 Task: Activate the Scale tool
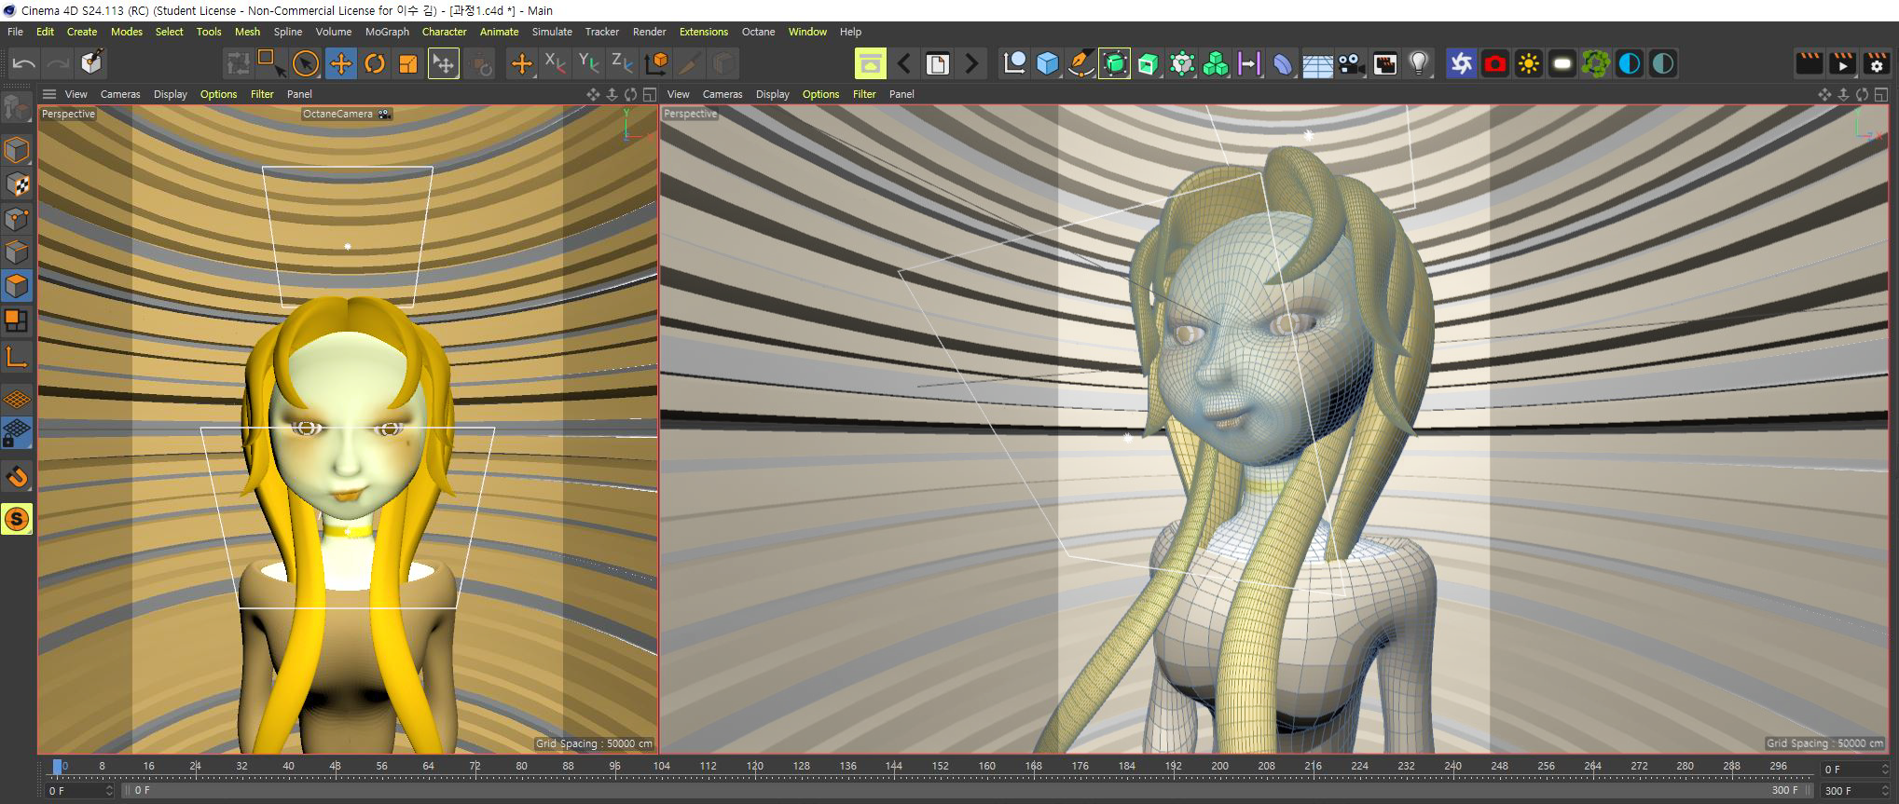[408, 63]
